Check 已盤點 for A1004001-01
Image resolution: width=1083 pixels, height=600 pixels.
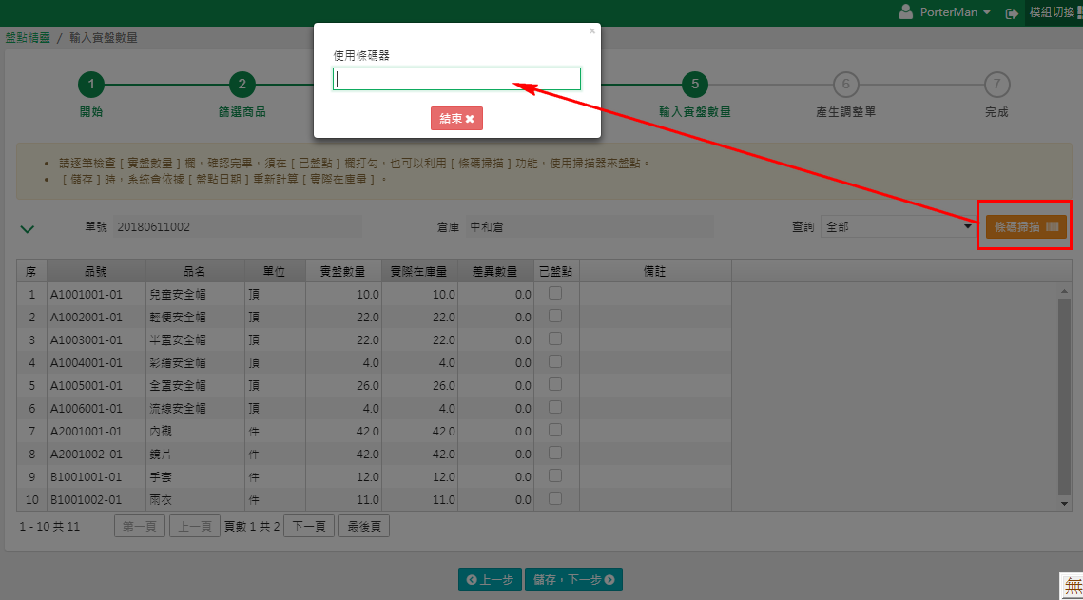(554, 361)
